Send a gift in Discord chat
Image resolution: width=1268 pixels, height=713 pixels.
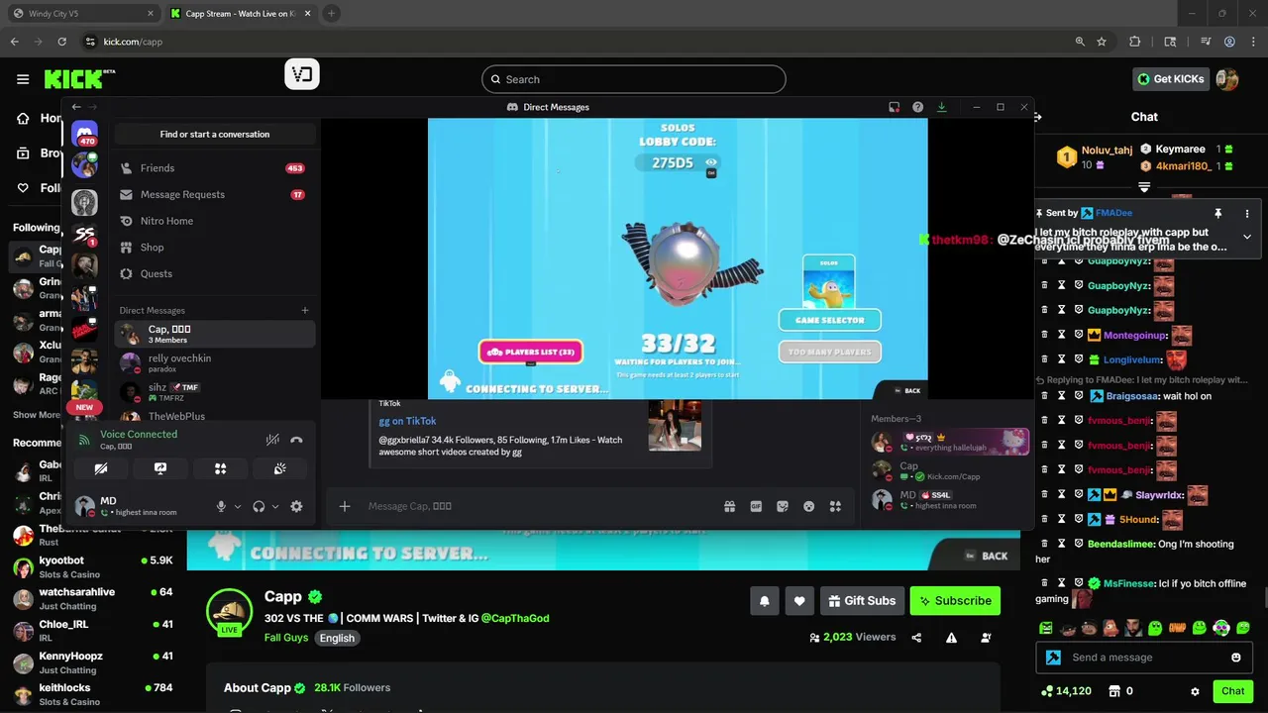(x=730, y=506)
